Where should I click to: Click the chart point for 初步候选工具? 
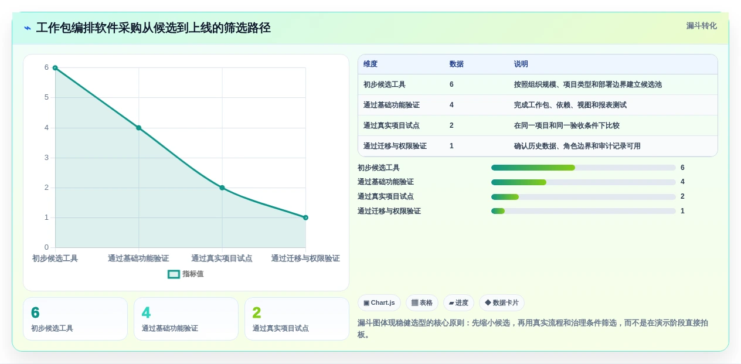(x=55, y=68)
